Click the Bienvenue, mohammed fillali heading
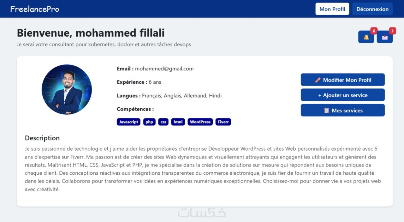404x222 pixels. click(x=91, y=33)
